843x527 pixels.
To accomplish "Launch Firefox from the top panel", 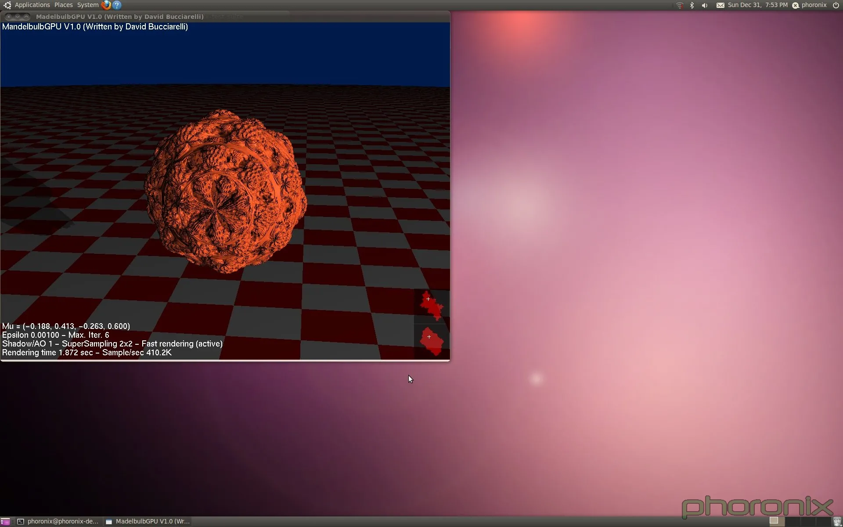I will 106,5.
